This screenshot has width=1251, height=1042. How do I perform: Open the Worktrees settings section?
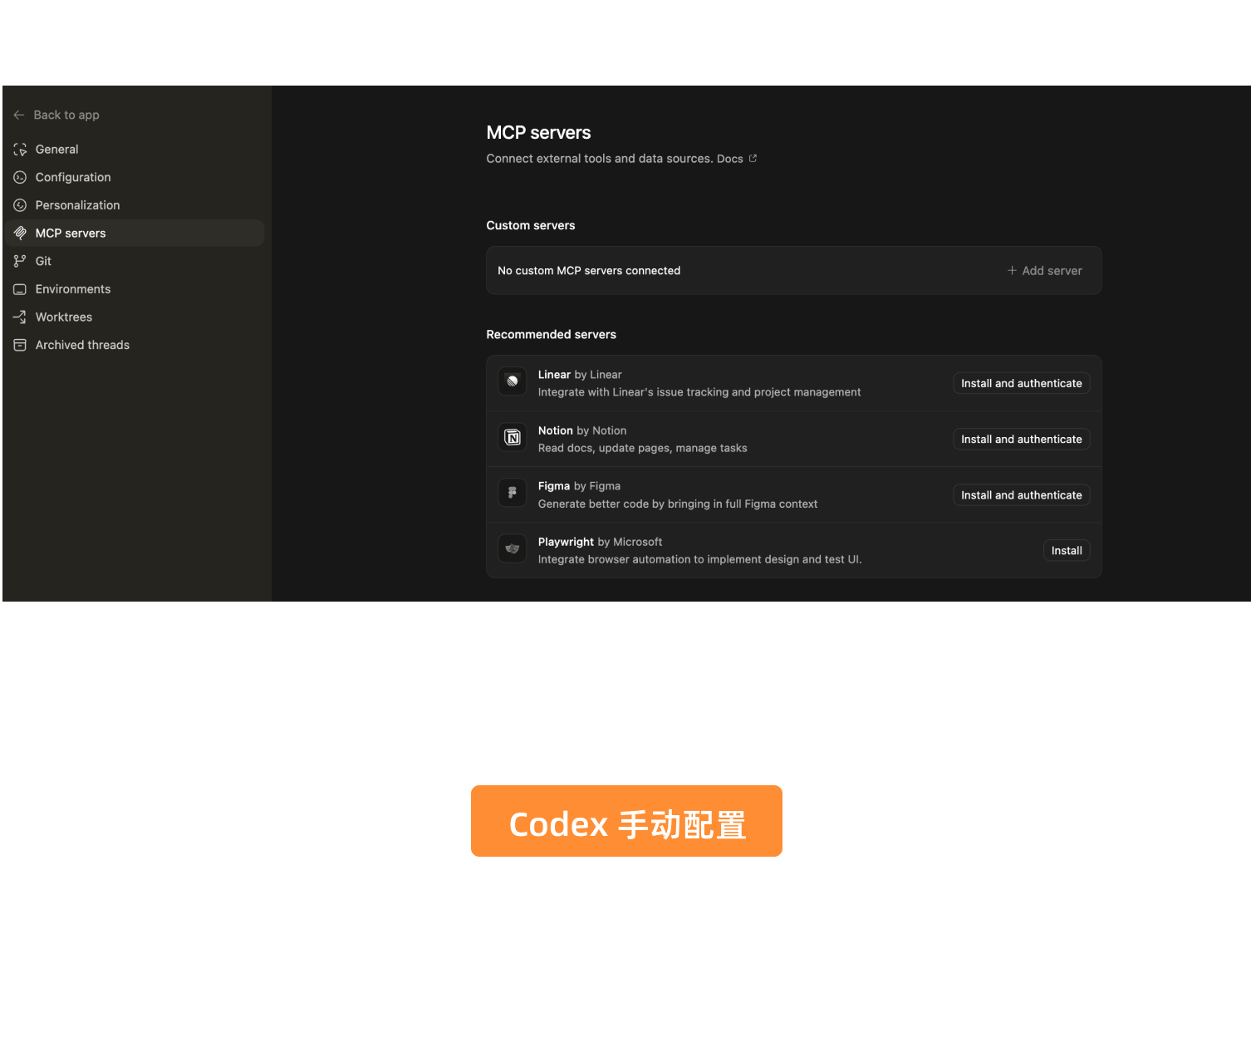click(x=135, y=317)
